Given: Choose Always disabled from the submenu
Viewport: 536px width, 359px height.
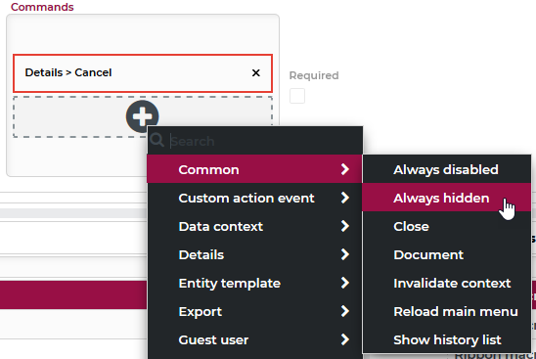Looking at the screenshot, I should tap(446, 169).
